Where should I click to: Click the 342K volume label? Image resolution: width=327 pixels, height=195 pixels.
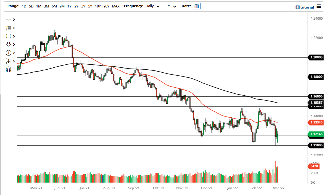point(314,166)
